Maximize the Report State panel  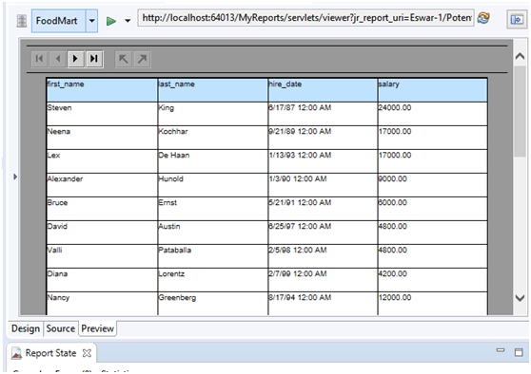pos(519,352)
